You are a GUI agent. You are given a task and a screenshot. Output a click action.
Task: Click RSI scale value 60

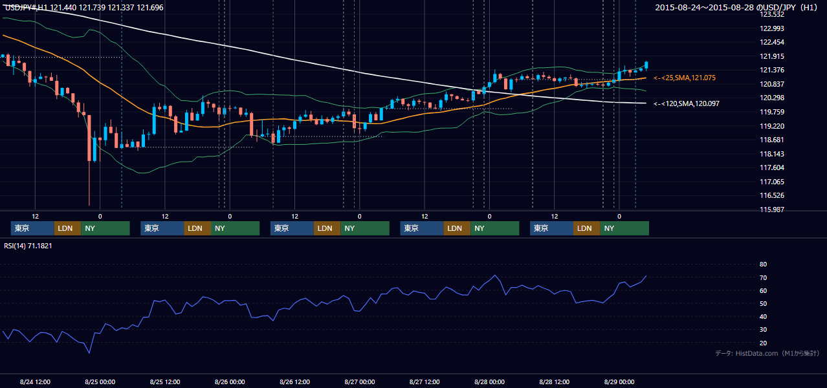763,290
